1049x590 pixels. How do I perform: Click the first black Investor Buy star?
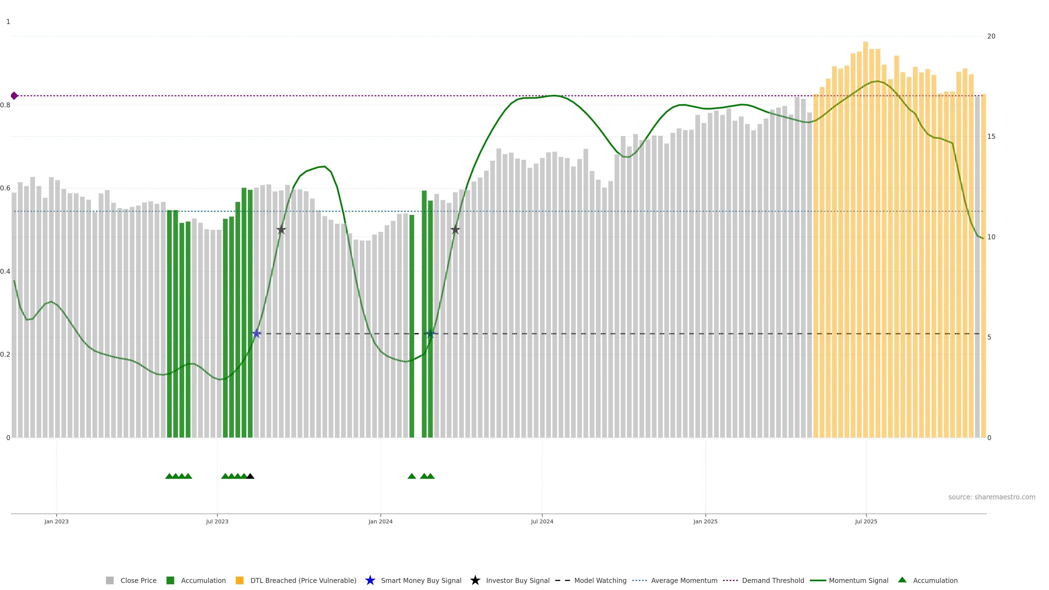point(281,230)
